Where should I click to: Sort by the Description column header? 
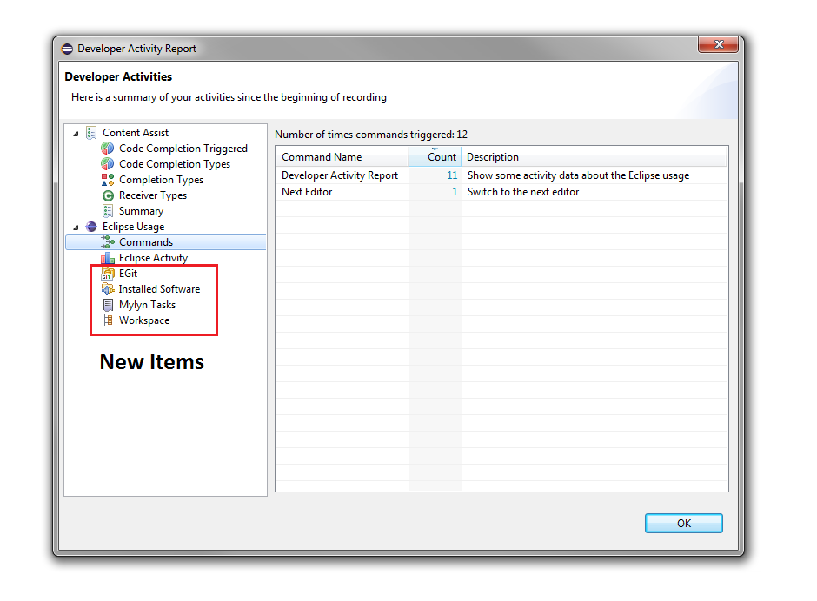coord(594,156)
